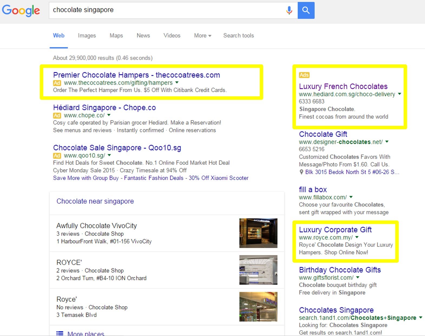Open fill a box ad link
The width and height of the screenshot is (425, 336).
click(x=313, y=190)
